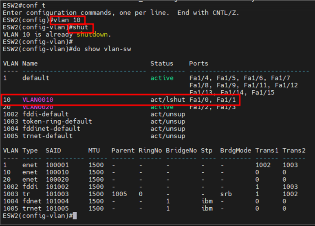
Task: Click the word 'shutdown' in the warning message
Action: (94, 35)
